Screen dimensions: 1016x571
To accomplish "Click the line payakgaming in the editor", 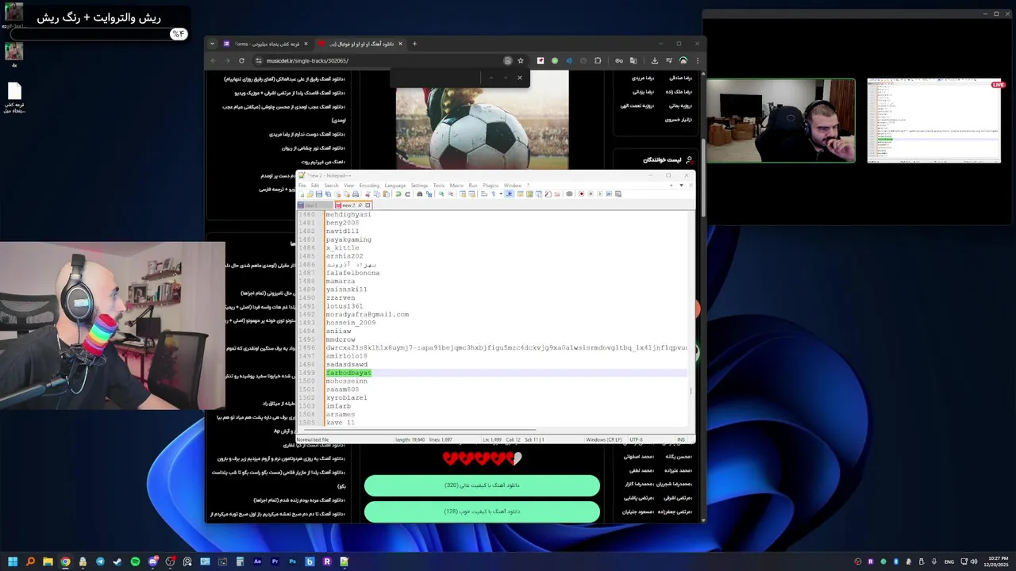I will 348,240.
